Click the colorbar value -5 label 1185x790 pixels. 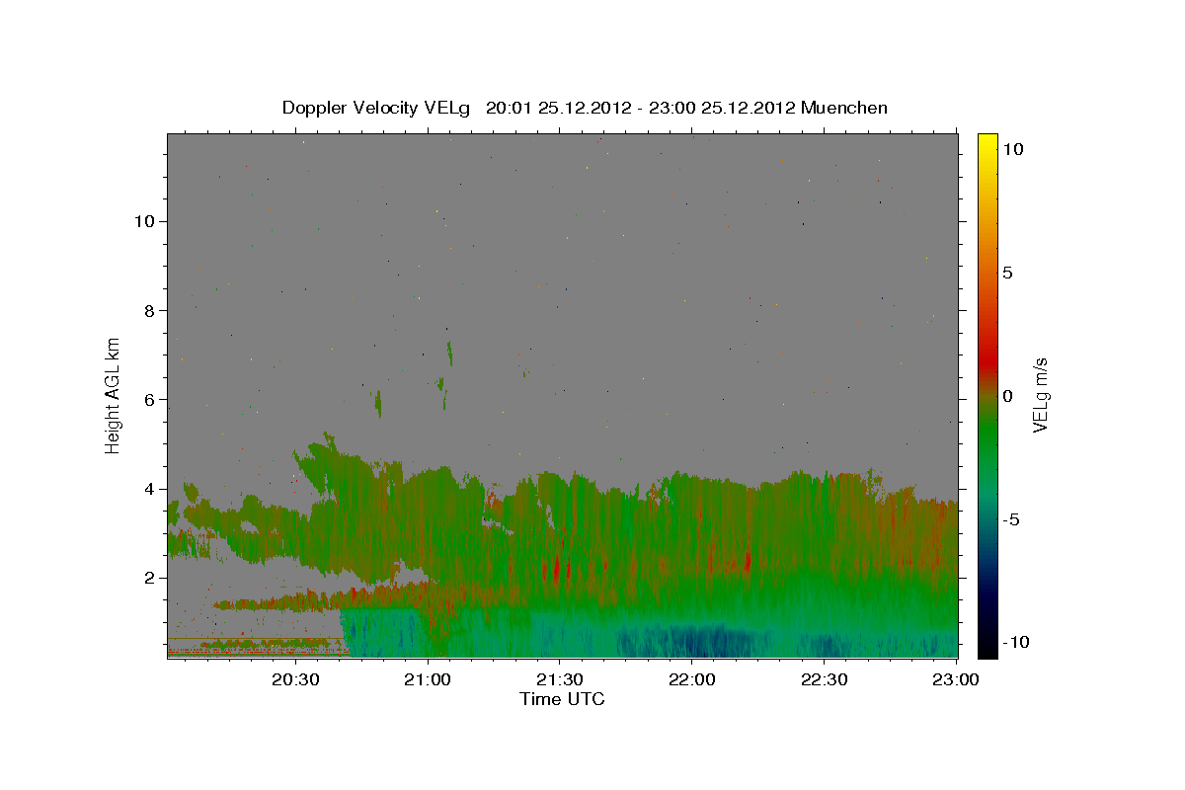[1011, 519]
